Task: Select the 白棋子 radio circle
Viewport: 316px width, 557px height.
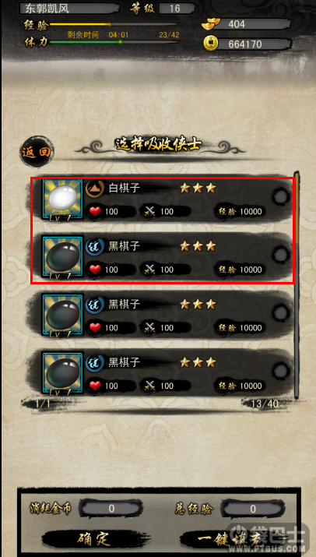Action: point(280,196)
